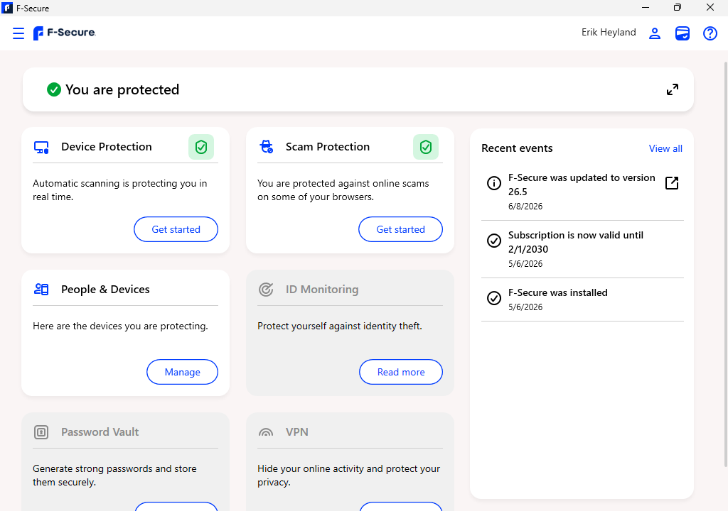Click info icon beside version update event
Image resolution: width=728 pixels, height=511 pixels.
click(x=494, y=183)
